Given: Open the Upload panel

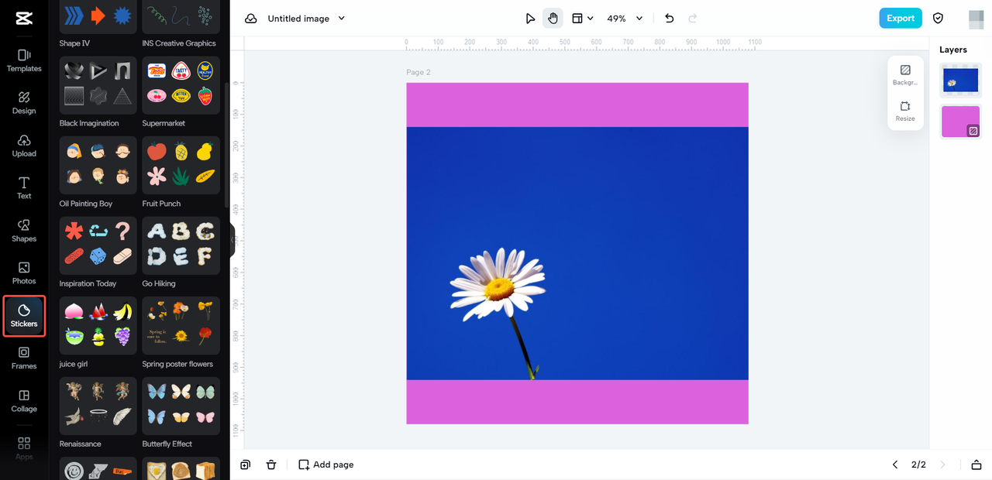Looking at the screenshot, I should (x=24, y=146).
